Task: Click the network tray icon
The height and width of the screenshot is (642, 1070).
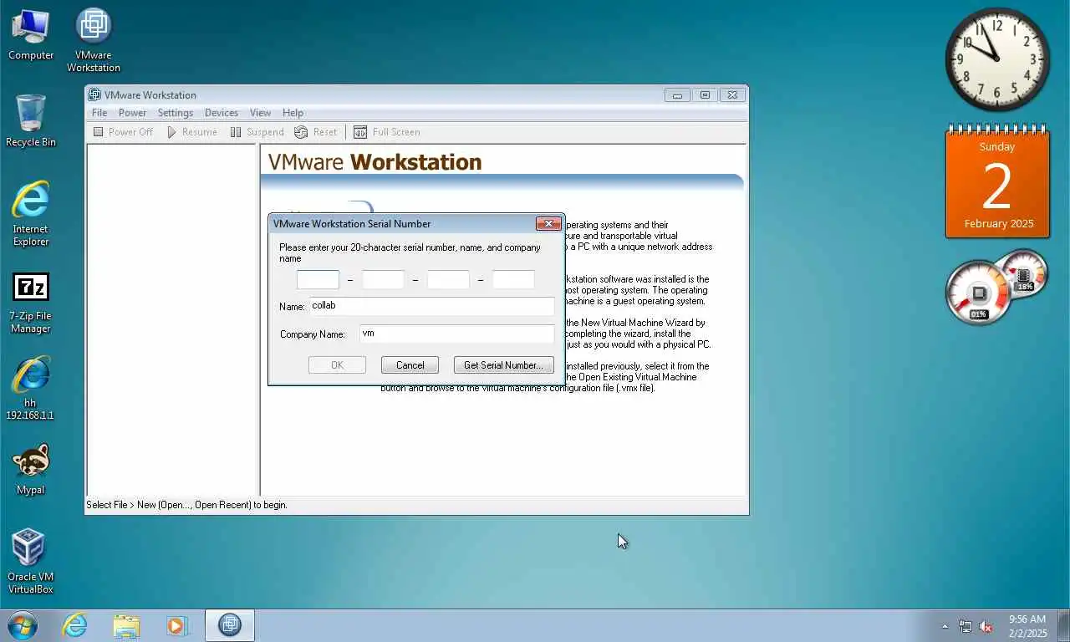Action: tap(966, 626)
